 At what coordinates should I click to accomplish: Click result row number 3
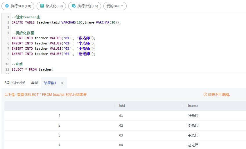60,135
